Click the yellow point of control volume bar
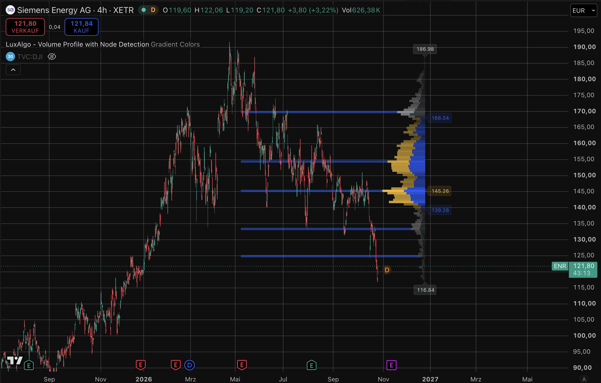The image size is (601, 383). (x=393, y=191)
